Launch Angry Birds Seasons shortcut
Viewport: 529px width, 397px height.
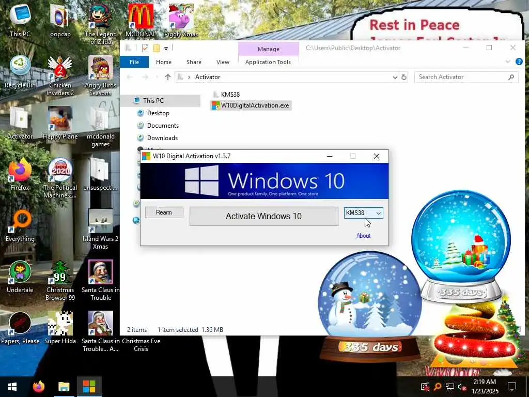click(x=100, y=75)
